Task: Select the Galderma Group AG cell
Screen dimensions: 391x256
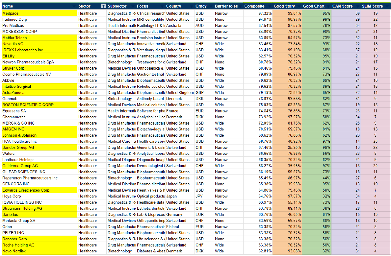Action: [39, 166]
